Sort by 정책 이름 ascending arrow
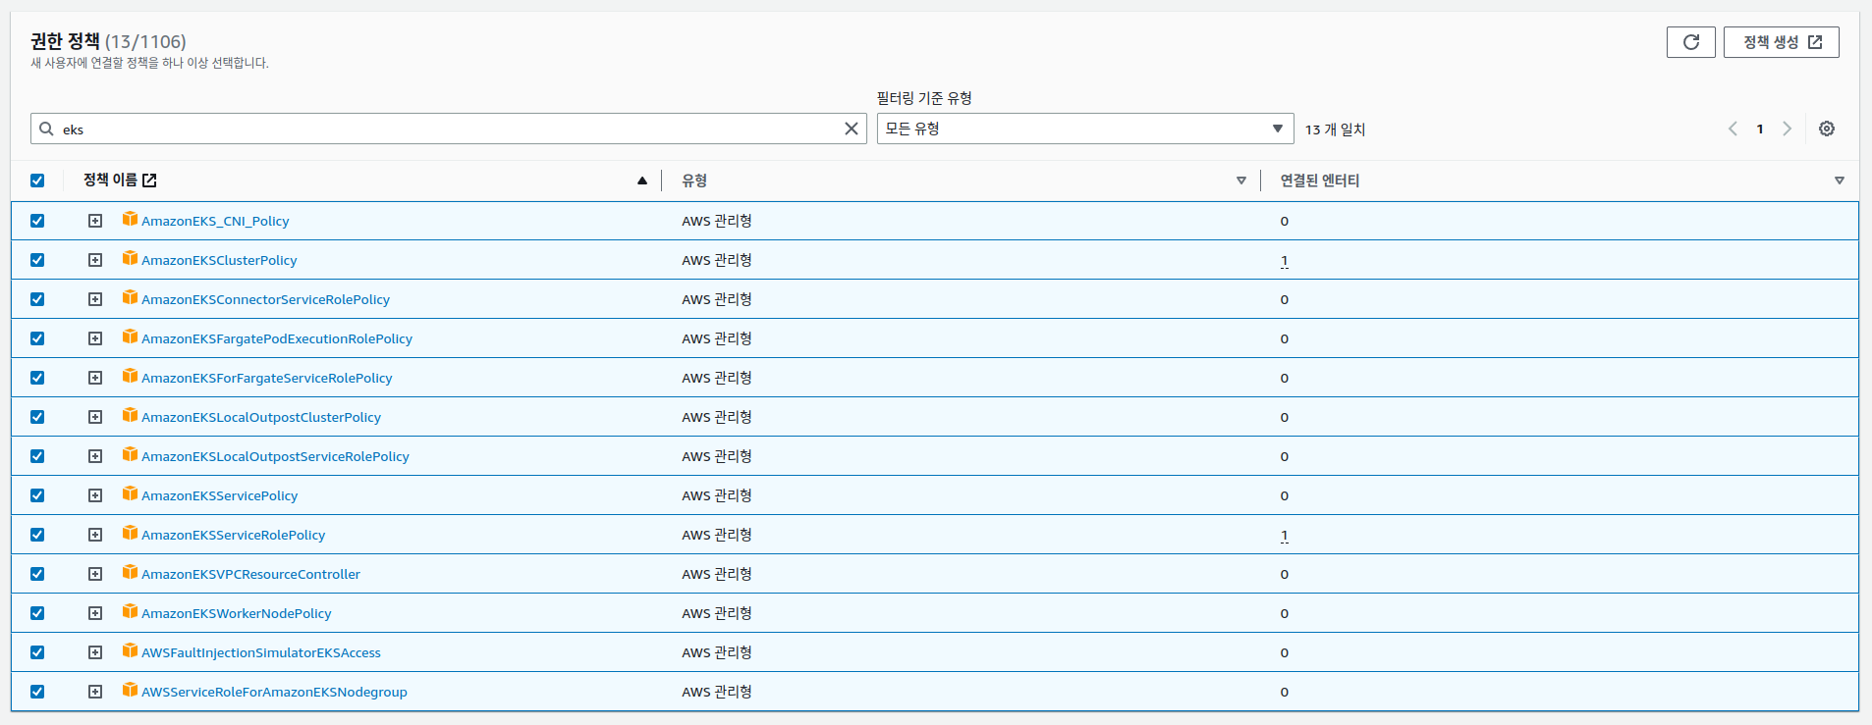The height and width of the screenshot is (725, 1872). pyautogui.click(x=642, y=181)
